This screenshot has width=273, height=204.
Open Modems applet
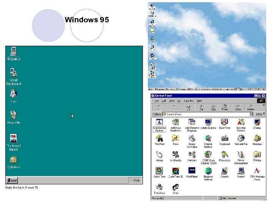(257, 140)
